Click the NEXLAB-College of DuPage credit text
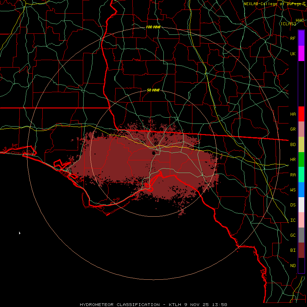The image size is (307, 307). [274, 4]
